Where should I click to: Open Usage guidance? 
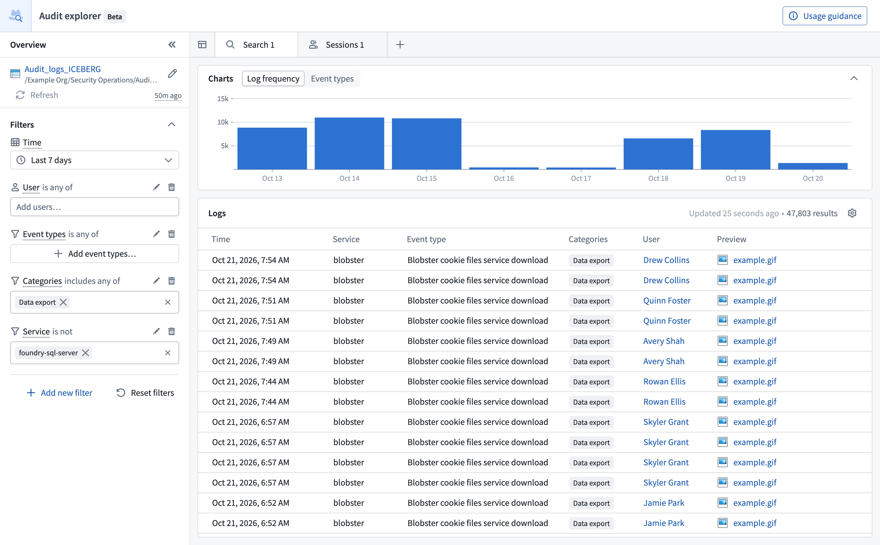tap(824, 16)
